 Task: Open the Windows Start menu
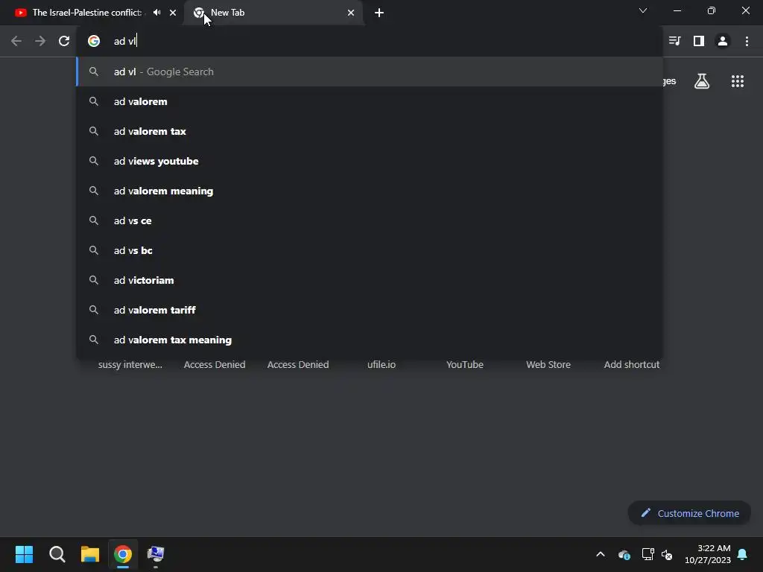coord(24,554)
